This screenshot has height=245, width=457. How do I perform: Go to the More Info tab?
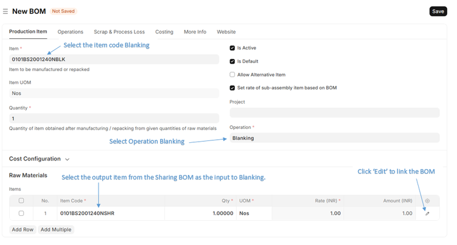pyautogui.click(x=195, y=32)
